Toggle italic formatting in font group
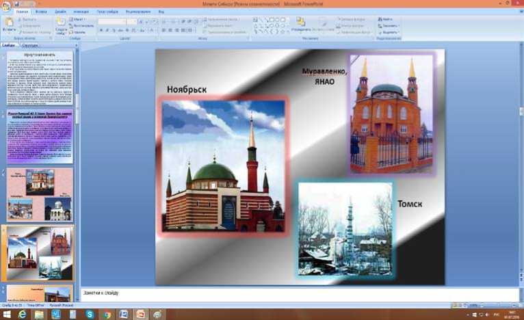 (x=106, y=31)
